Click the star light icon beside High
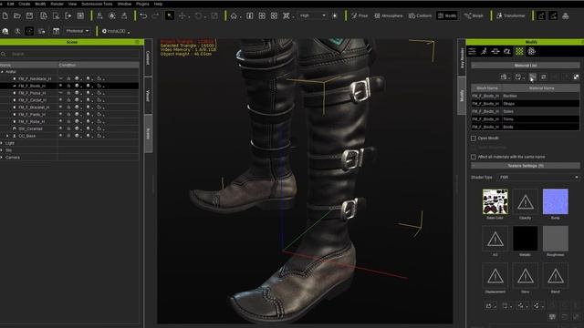 coord(335,15)
